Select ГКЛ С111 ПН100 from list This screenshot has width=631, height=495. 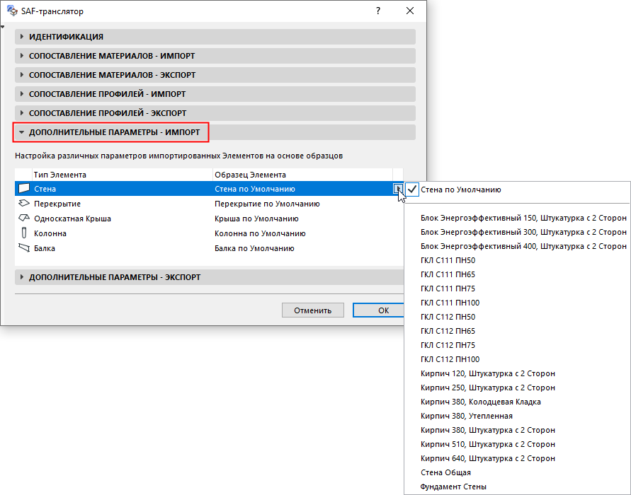tap(518, 303)
